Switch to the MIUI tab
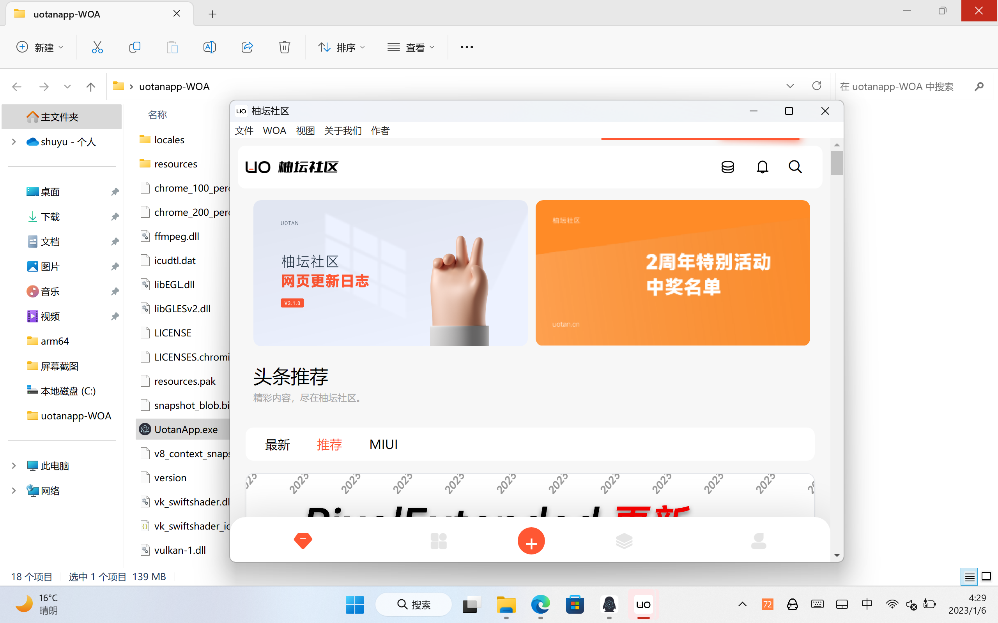This screenshot has height=623, width=998. (383, 444)
